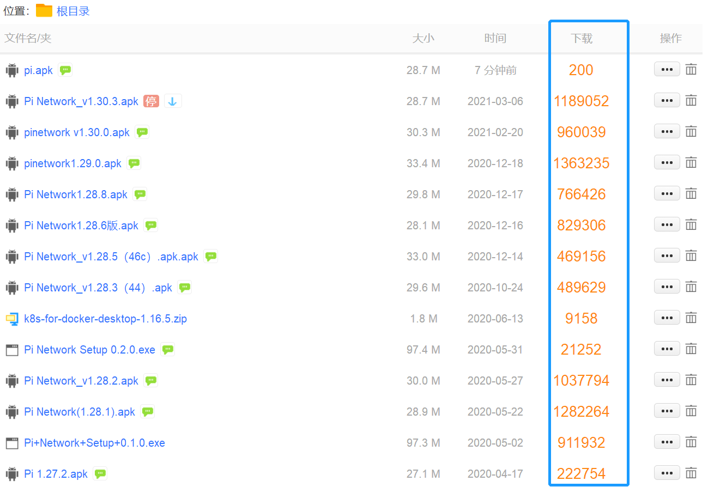The image size is (708, 487).
Task: Click download count 21252
Action: (581, 349)
